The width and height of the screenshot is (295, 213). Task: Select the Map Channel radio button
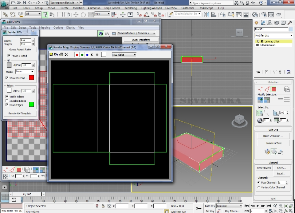259,182
